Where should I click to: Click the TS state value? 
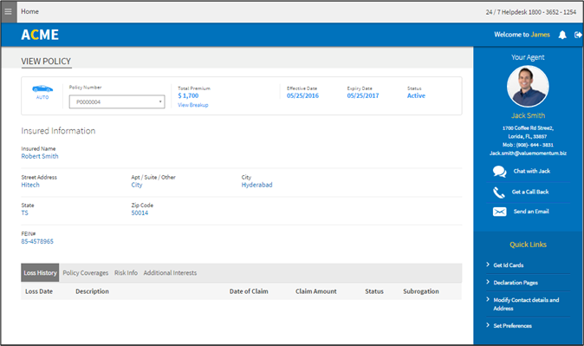click(x=24, y=213)
